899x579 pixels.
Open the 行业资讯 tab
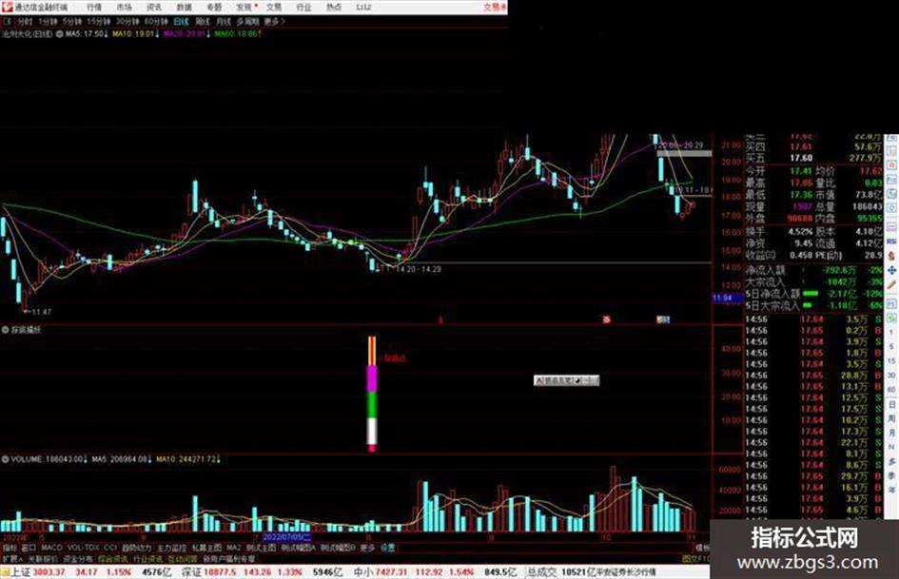tap(147, 558)
